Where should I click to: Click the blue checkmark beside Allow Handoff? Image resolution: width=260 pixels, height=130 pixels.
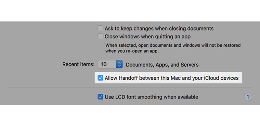(100, 78)
